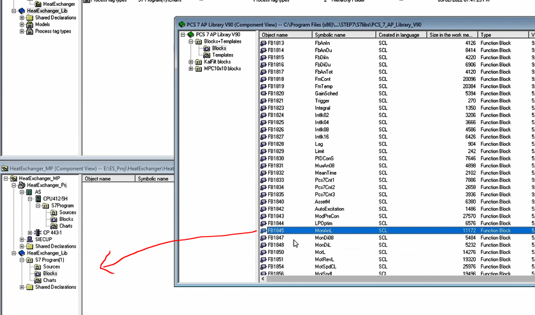The image size is (535, 315).
Task: Click the Created in language column header
Action: point(401,35)
